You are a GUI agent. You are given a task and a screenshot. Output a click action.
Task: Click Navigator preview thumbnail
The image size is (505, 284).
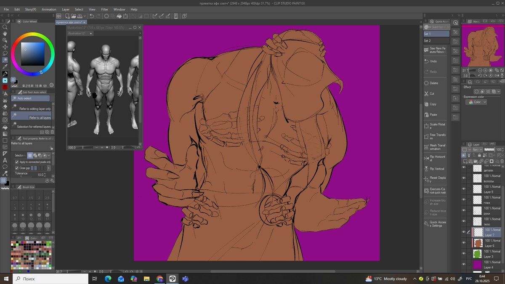click(482, 46)
